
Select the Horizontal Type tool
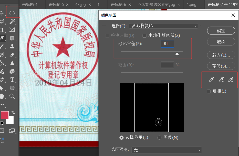click(x=12, y=80)
